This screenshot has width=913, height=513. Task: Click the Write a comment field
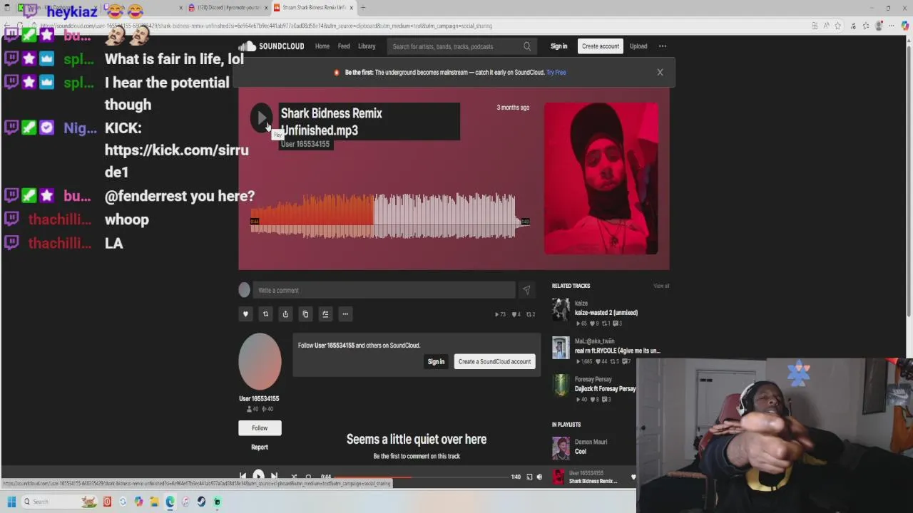(385, 290)
